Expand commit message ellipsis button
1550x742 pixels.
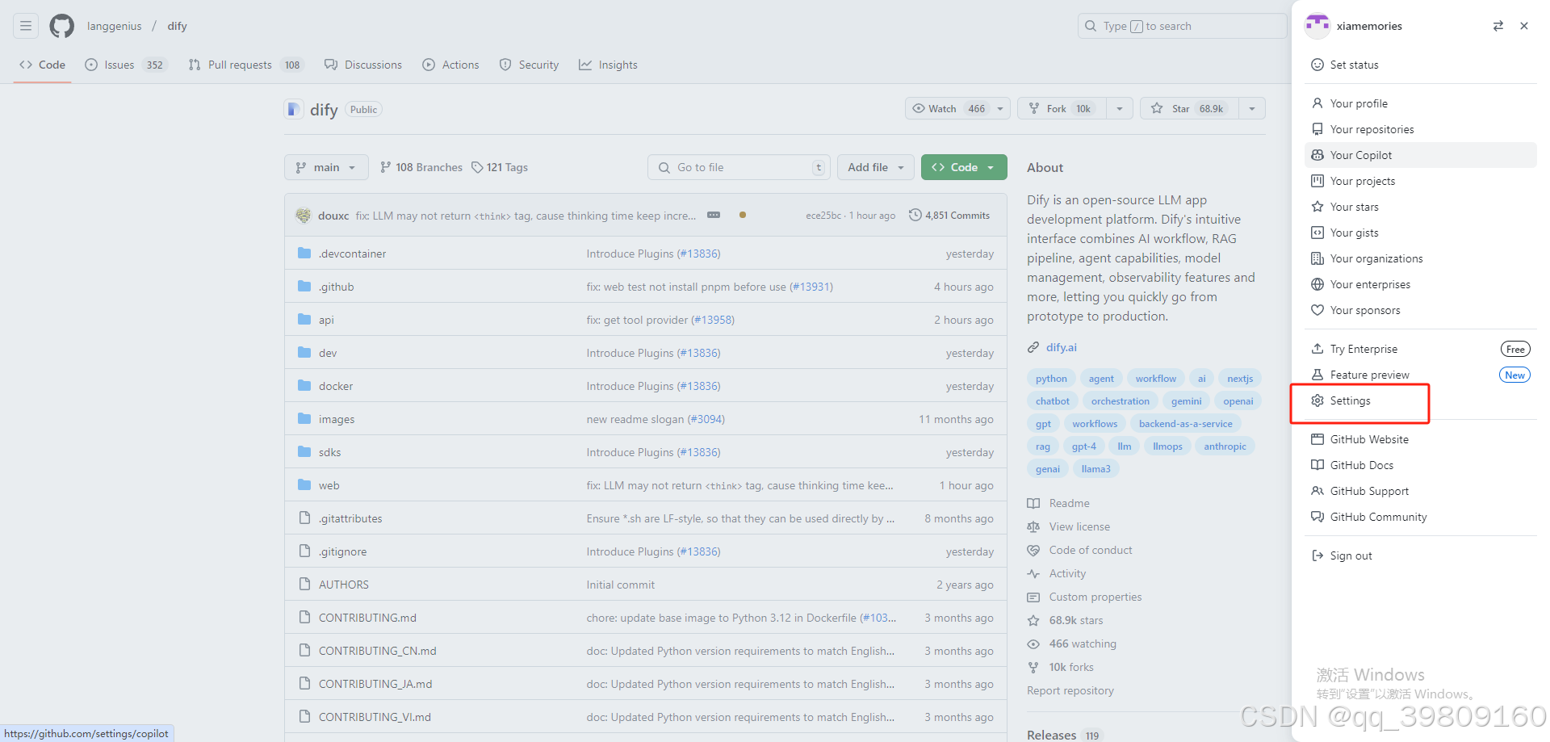point(714,215)
